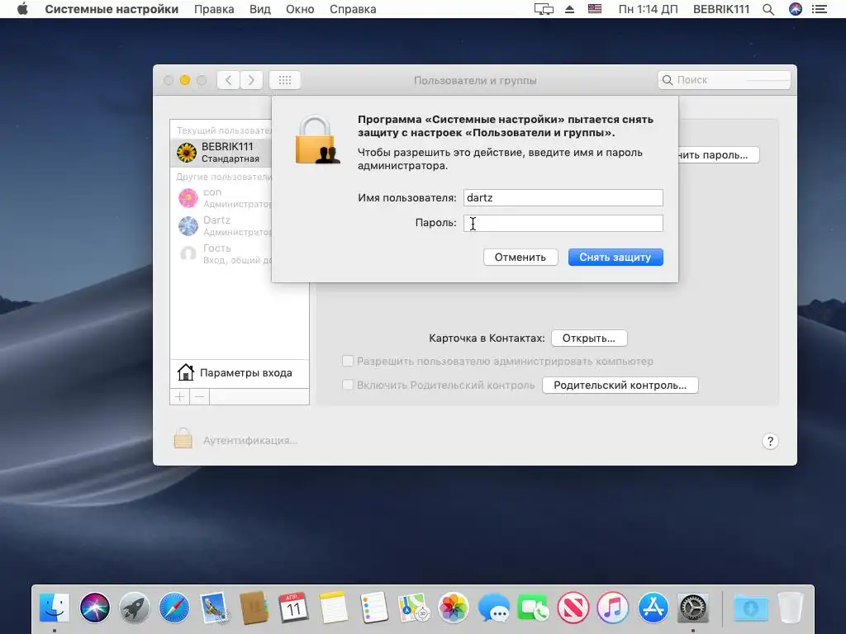846x634 pixels.
Task: Click Родительский контроль button
Action: pos(620,385)
